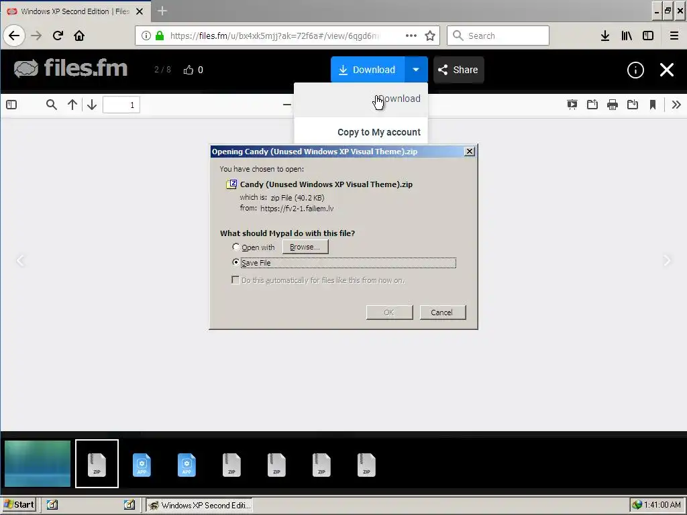Click the taskbar clock 1:41:00 AM
687x515 pixels.
click(662, 505)
